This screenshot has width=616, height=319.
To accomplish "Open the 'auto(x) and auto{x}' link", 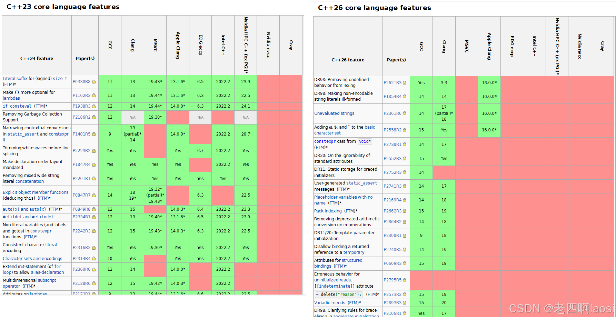I will point(24,209).
